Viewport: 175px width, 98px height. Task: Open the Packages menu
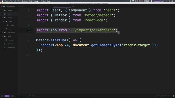point(36,1)
